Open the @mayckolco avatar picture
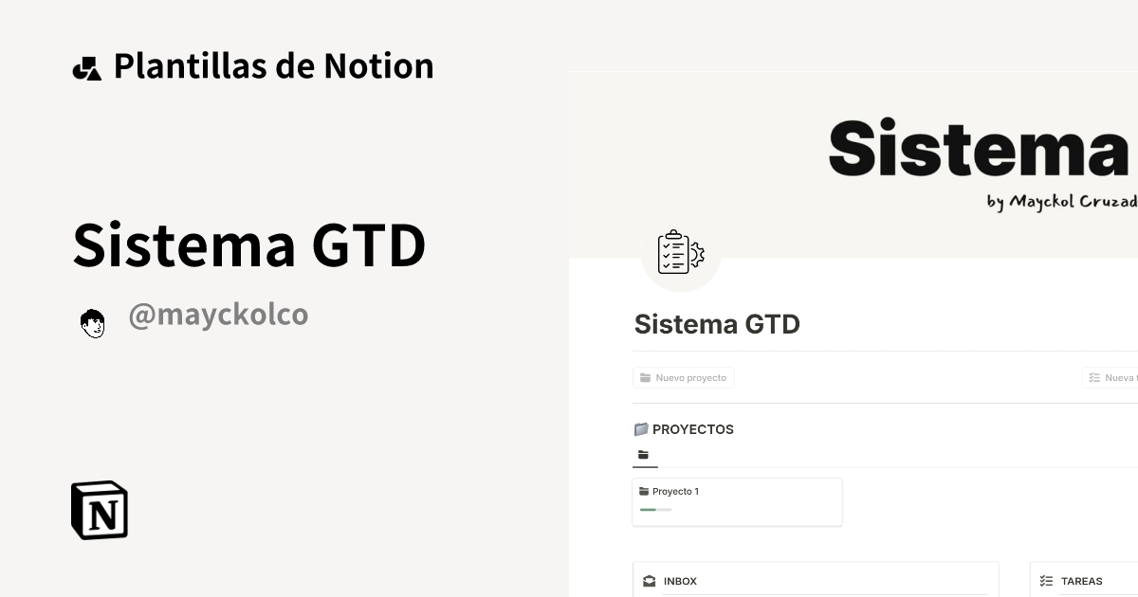The width and height of the screenshot is (1138, 597). point(93,322)
